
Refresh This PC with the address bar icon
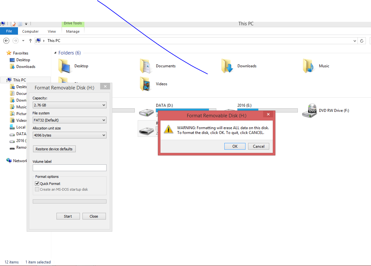point(362,41)
